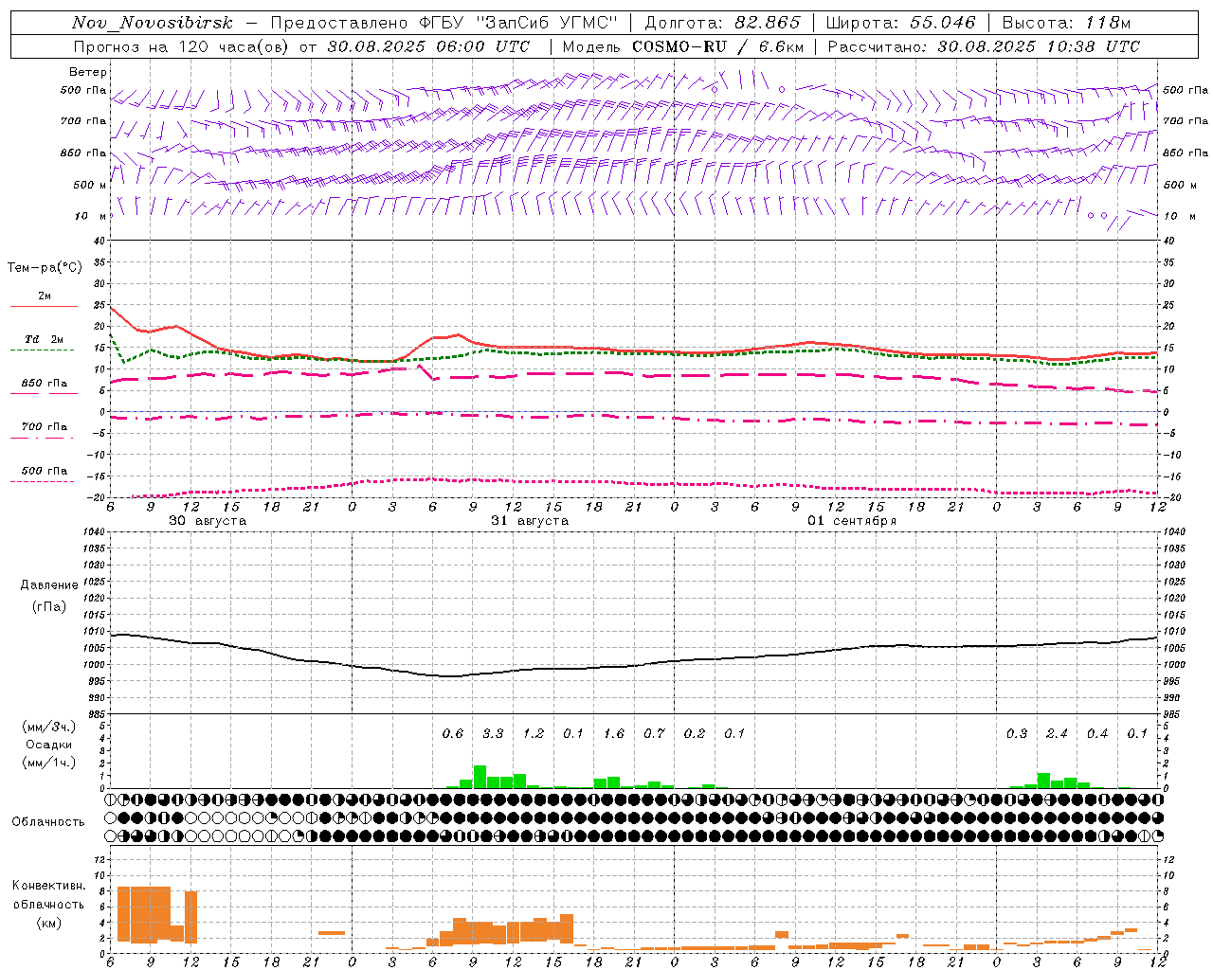Click the Ветер panel label
Viewport: 1213px width, 970px height.
tap(87, 72)
